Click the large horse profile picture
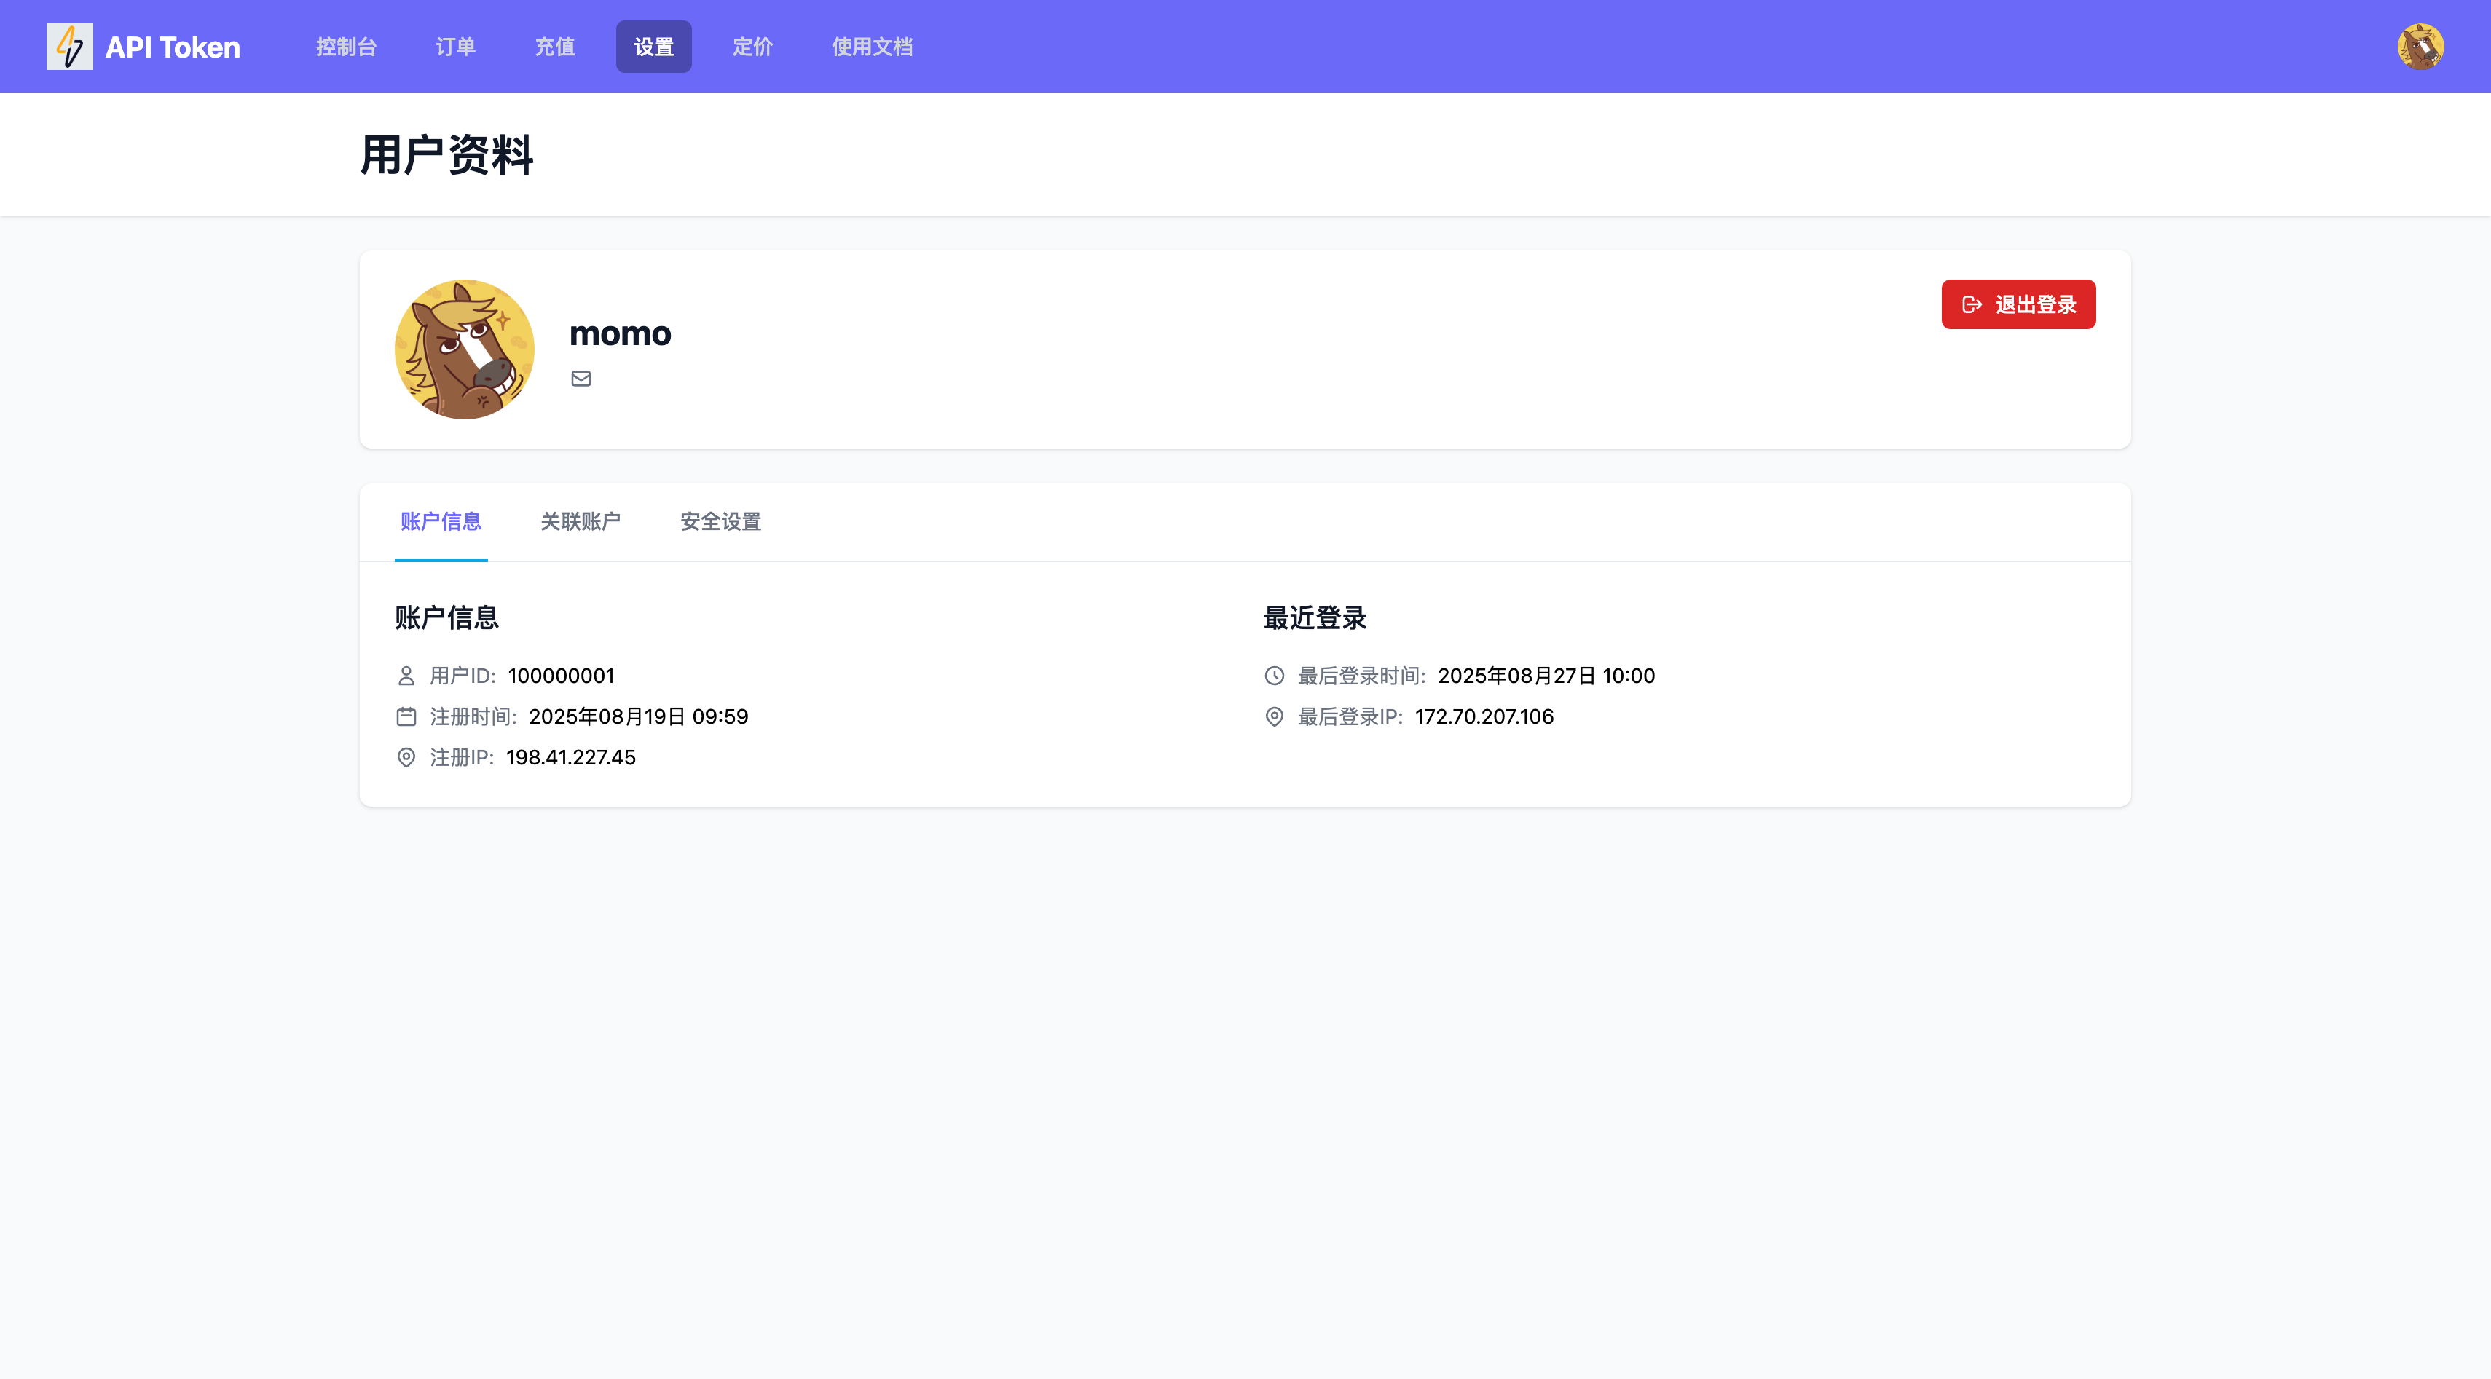This screenshot has height=1379, width=2491. pos(464,349)
